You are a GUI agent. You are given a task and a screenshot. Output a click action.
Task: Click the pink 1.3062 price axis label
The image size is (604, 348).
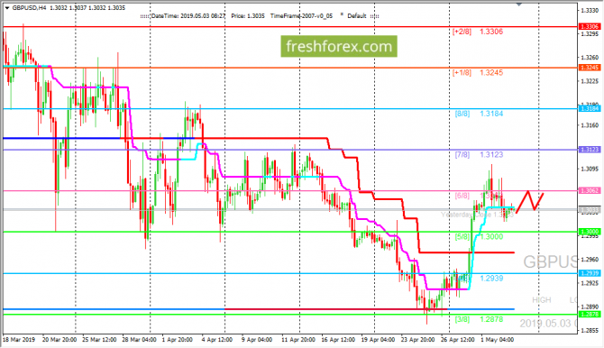[590, 190]
